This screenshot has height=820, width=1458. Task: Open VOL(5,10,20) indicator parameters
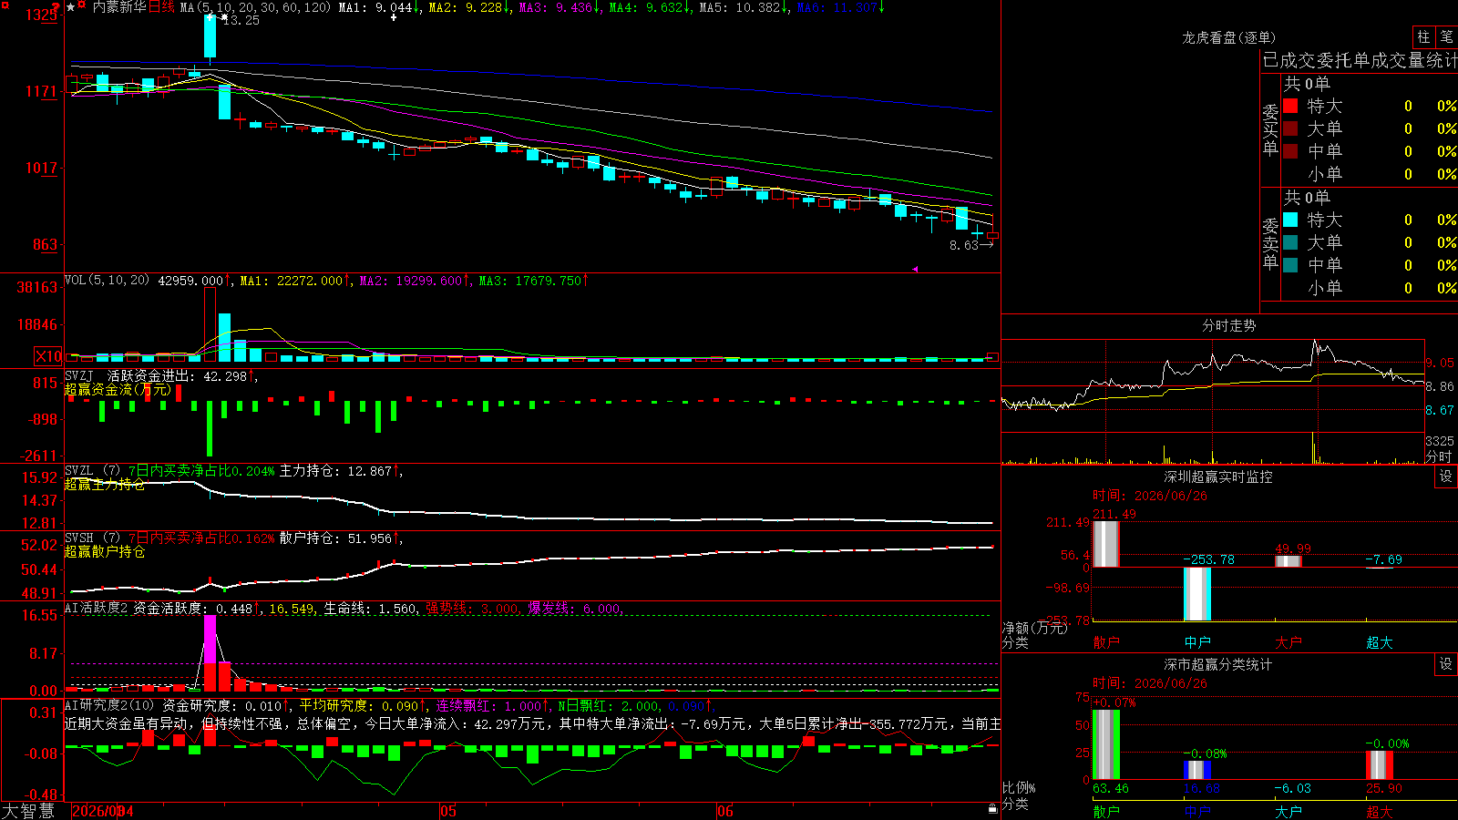pyautogui.click(x=107, y=281)
